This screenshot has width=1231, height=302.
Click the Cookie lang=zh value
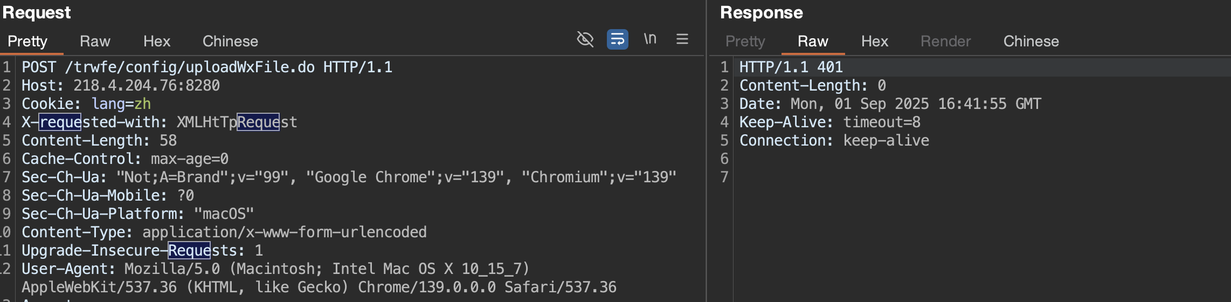[x=121, y=104]
